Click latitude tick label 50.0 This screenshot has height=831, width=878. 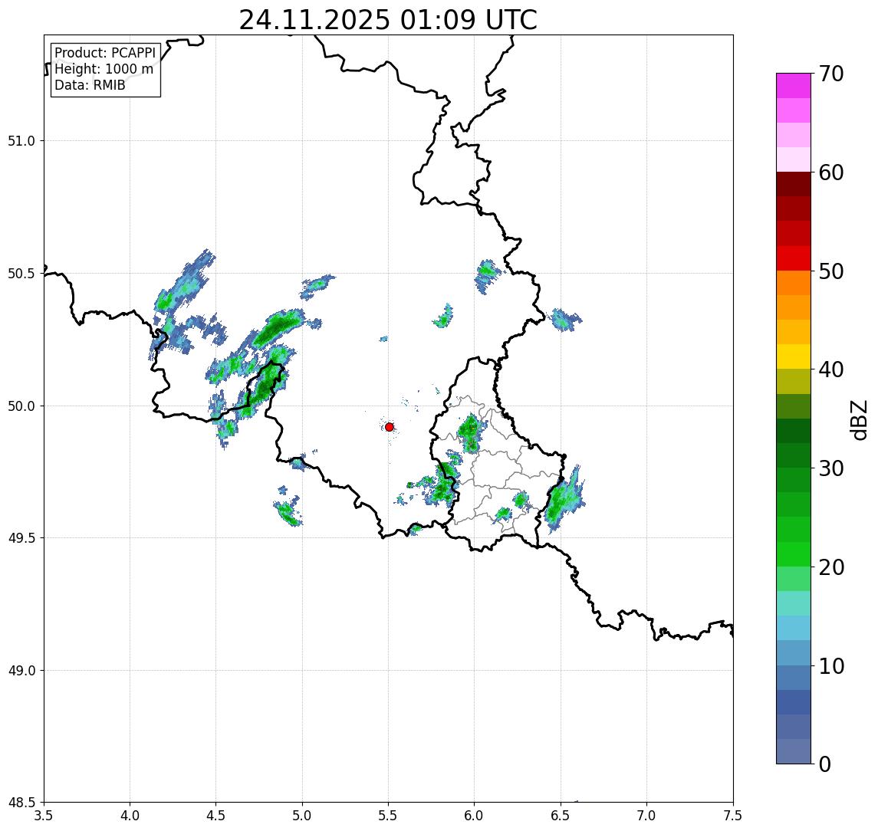point(21,406)
